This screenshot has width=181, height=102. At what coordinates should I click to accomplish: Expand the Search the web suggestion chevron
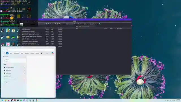click(x=24, y=79)
